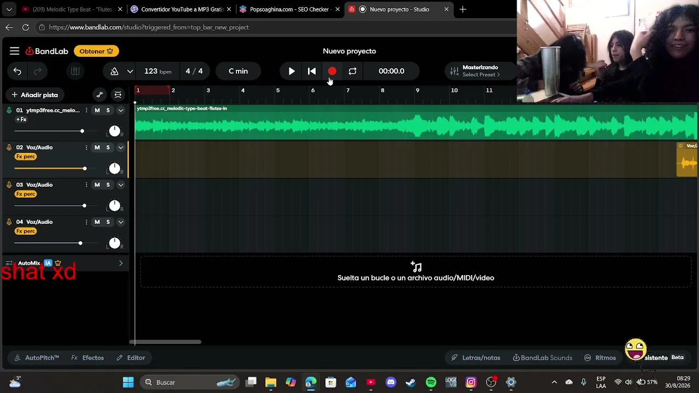The image size is (699, 393).
Task: Expand track 02 chevron
Action: (x=121, y=147)
